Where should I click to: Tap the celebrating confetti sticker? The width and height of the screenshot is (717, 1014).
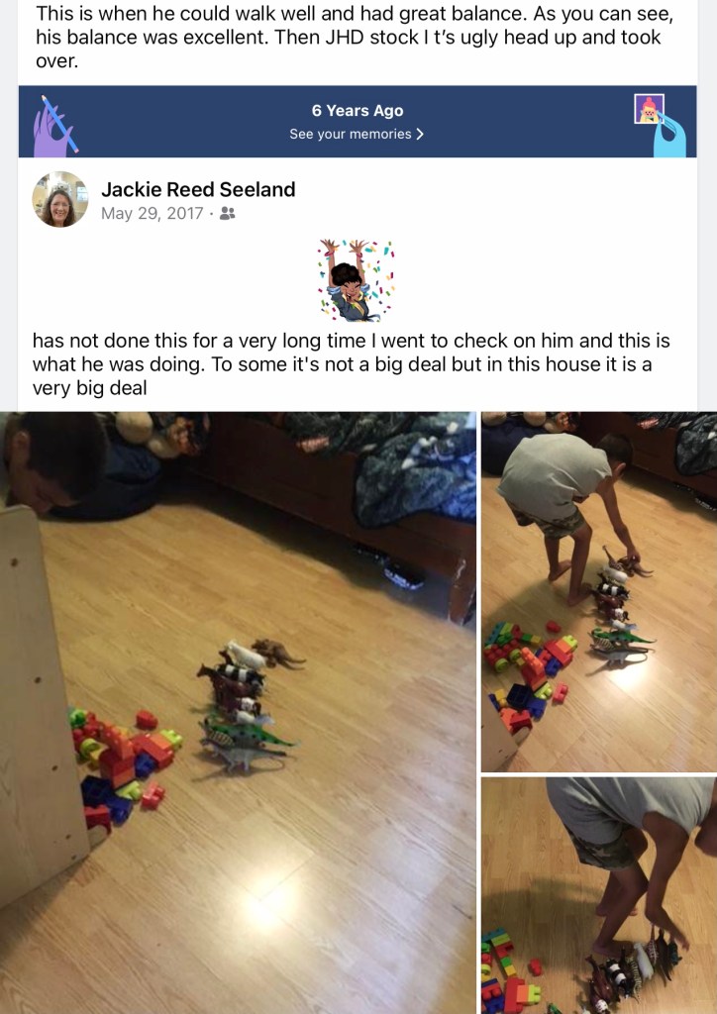357,280
